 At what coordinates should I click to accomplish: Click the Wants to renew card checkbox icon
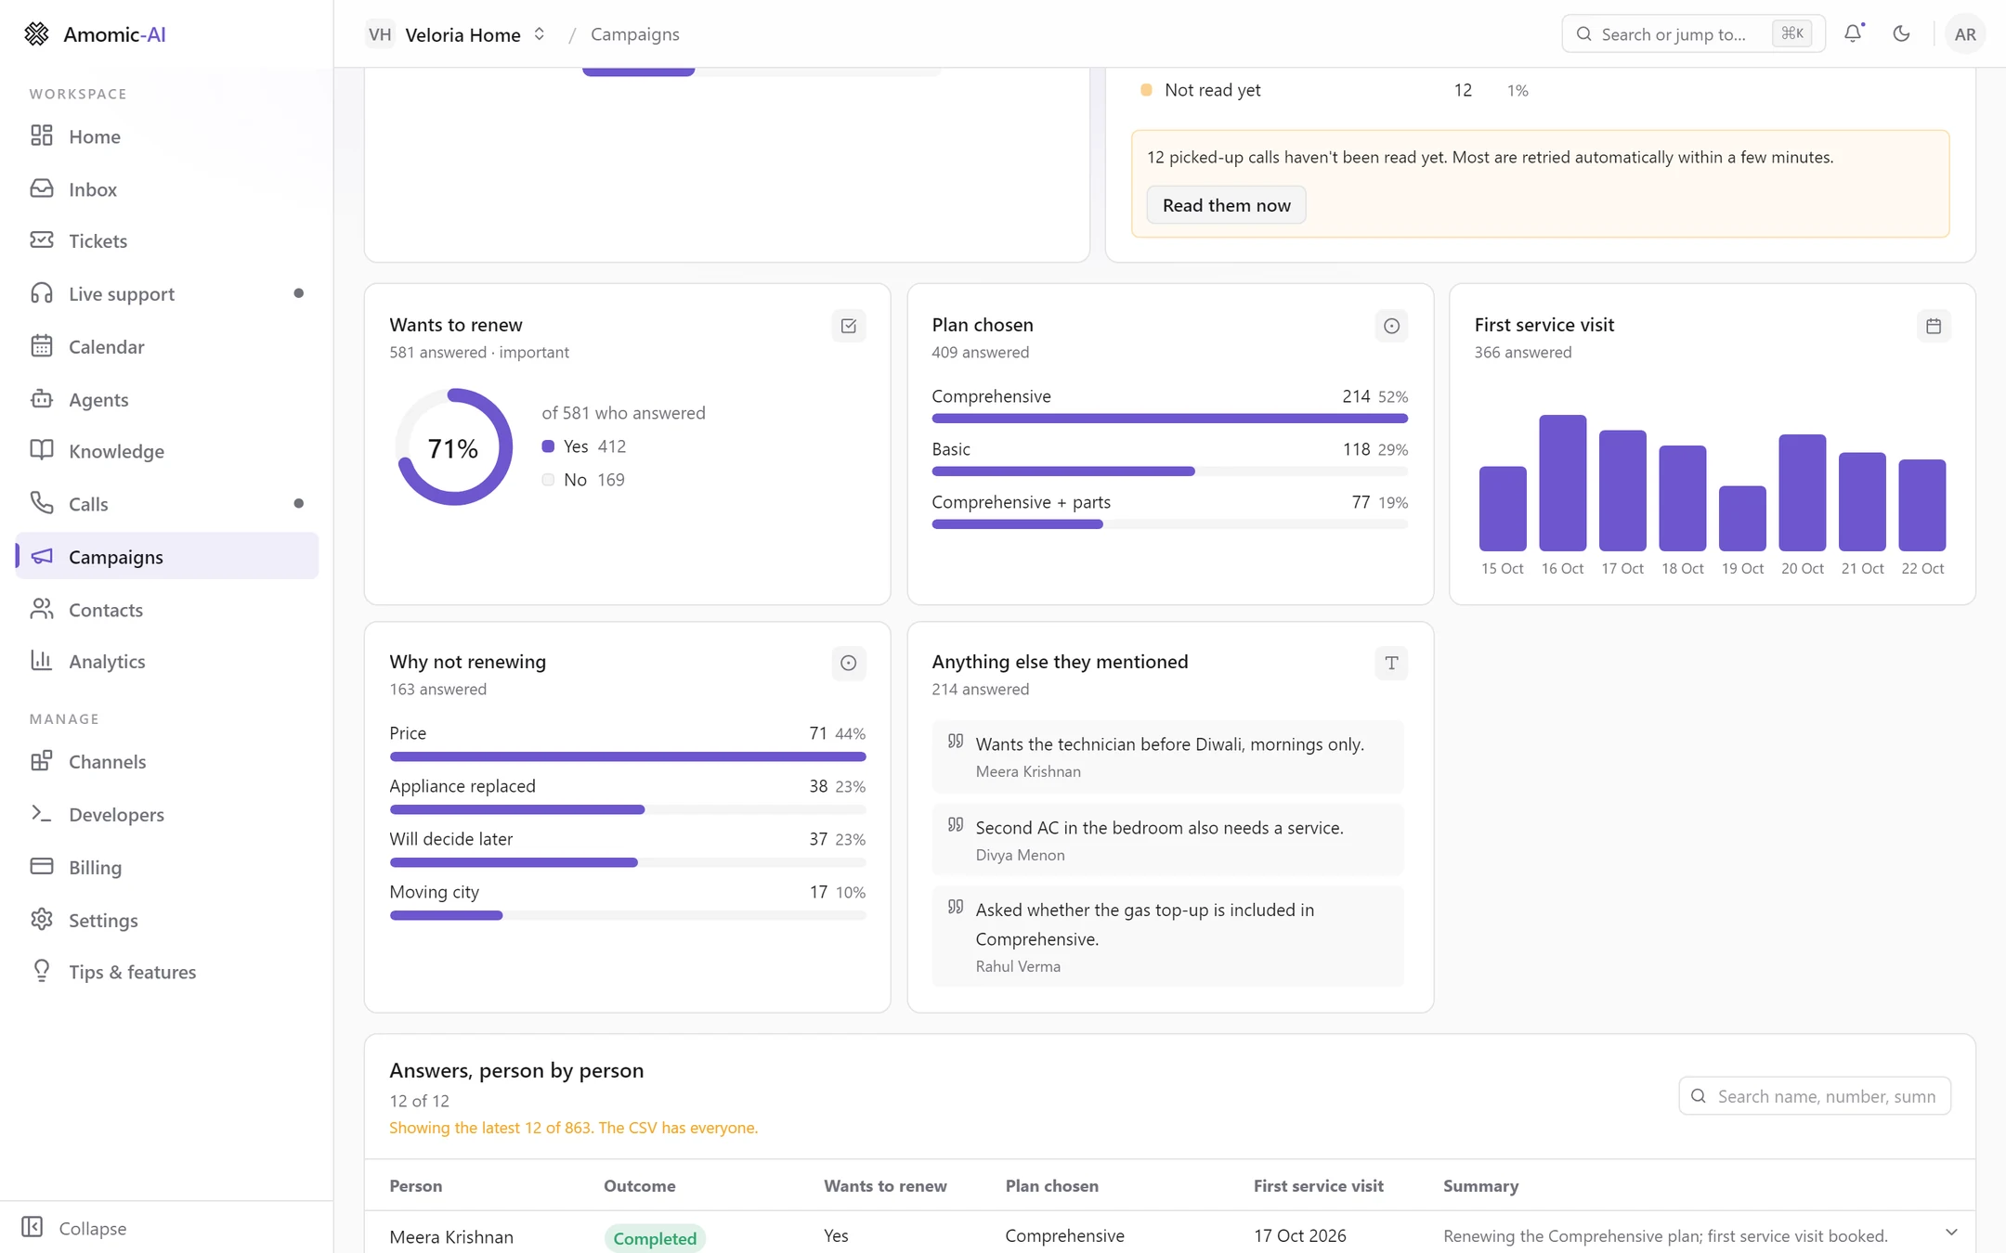point(848,326)
